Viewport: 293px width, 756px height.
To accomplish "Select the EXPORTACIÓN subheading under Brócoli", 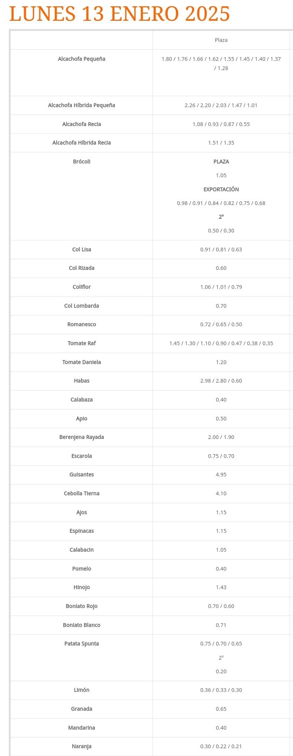I will (221, 189).
